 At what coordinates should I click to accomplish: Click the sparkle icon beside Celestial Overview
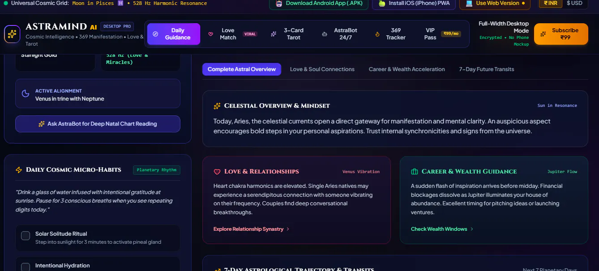(217, 106)
